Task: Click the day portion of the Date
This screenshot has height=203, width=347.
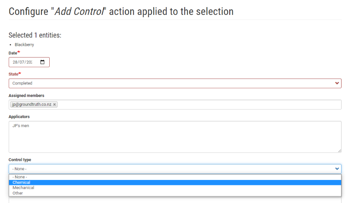Action: (15, 62)
